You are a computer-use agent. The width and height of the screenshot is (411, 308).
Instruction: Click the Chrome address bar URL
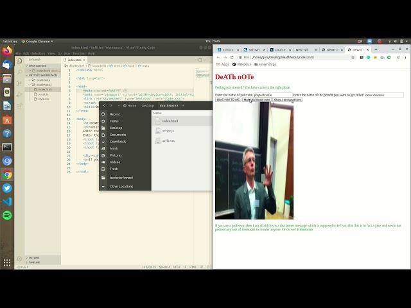pos(283,57)
